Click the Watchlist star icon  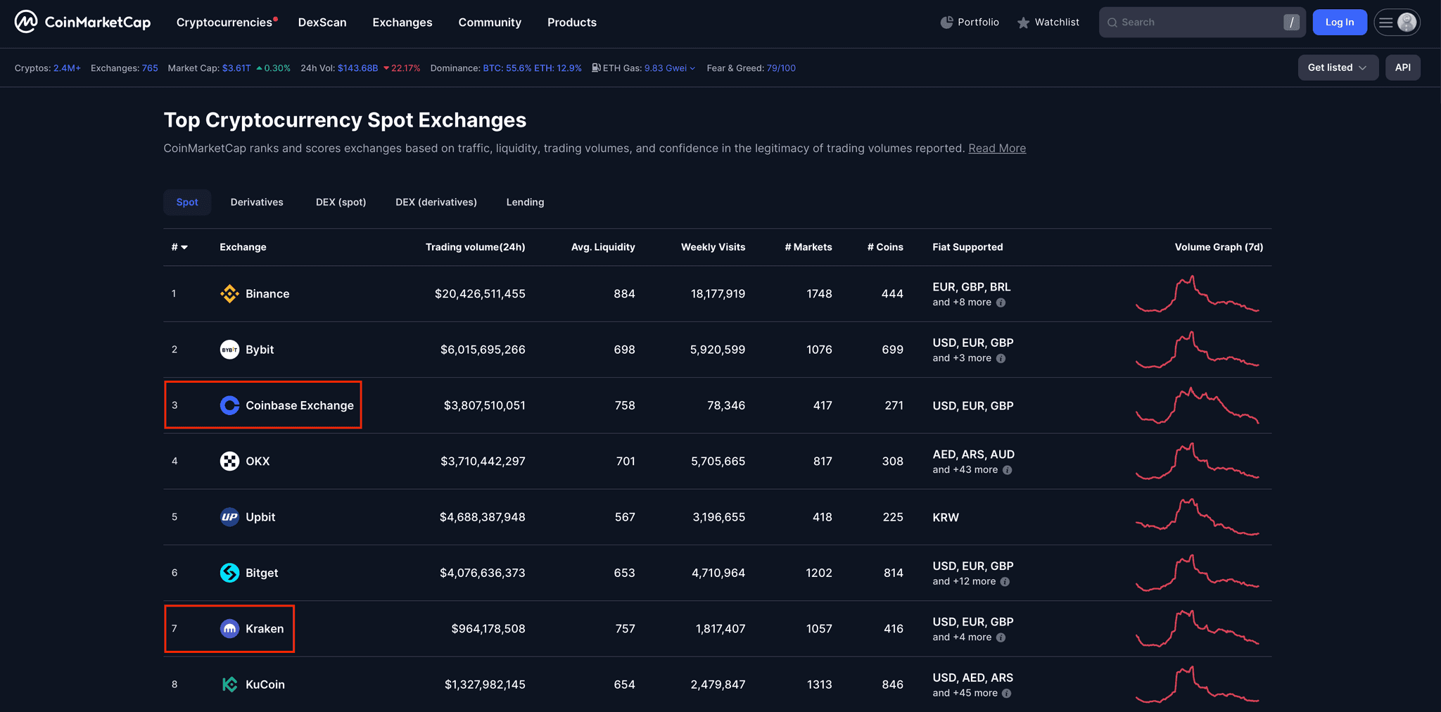point(1023,23)
